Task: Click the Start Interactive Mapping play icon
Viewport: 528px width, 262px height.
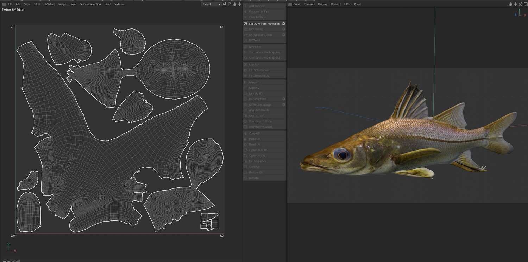Action: pos(245,52)
